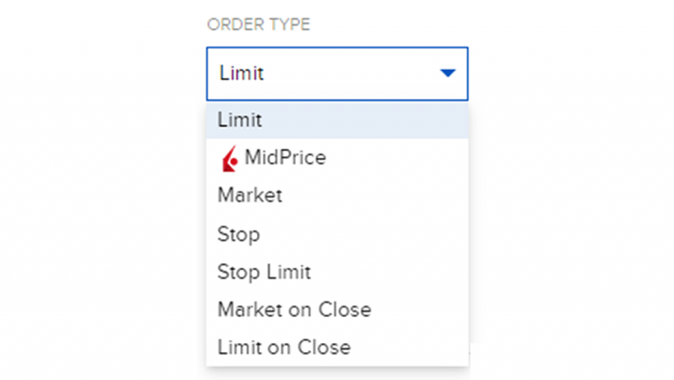This screenshot has width=674, height=380.
Task: Set order type to Stop Limit
Action: (x=264, y=272)
